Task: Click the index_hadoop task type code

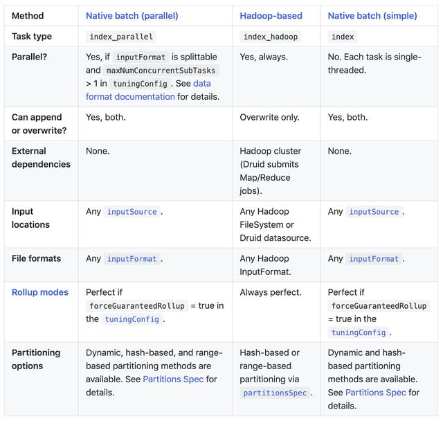Action: pos(271,37)
